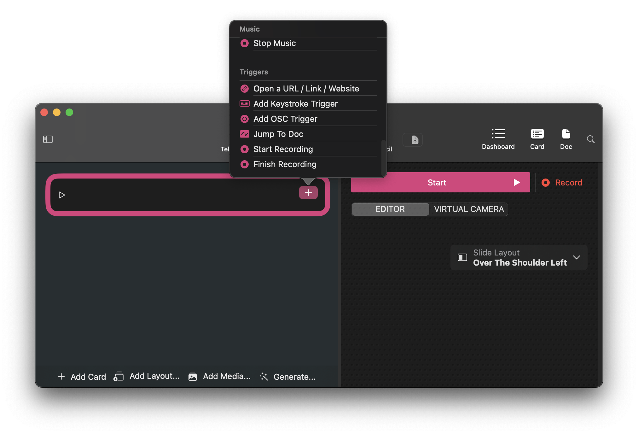This screenshot has height=434, width=638.
Task: Choose Start Recording trigger
Action: coord(308,149)
